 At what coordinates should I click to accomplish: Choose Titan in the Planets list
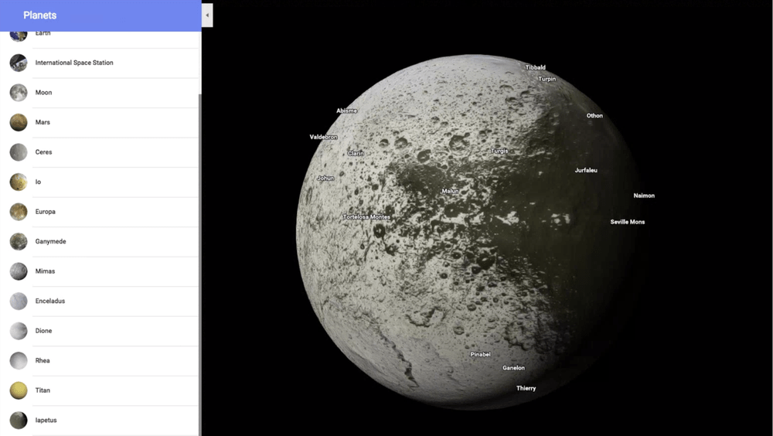pos(43,390)
